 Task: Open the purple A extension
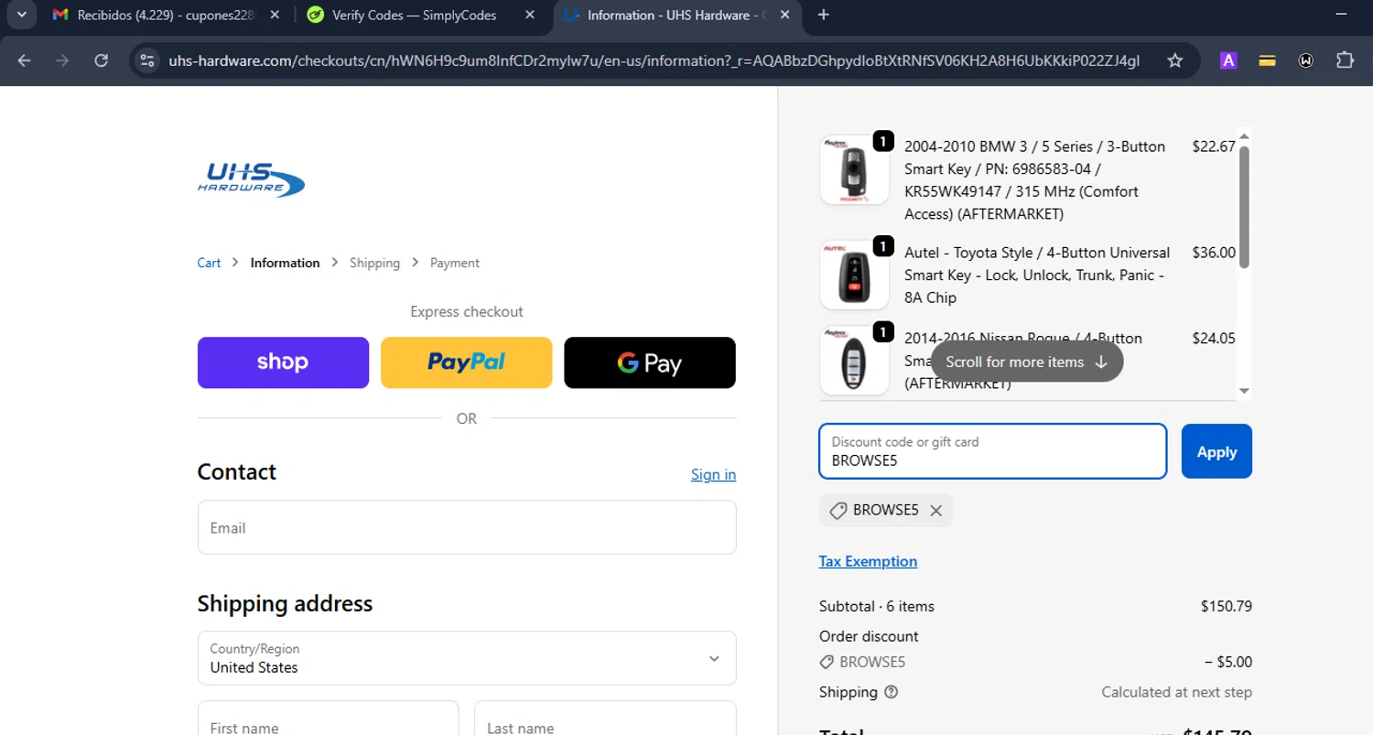[1228, 60]
